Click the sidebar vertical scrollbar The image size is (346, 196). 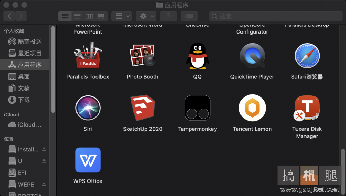tap(53, 69)
